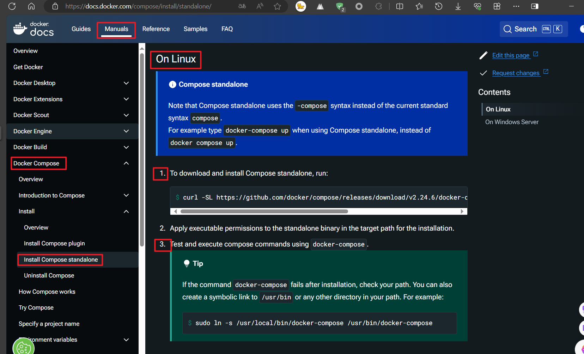The width and height of the screenshot is (584, 354).
Task: Jump to On Linux in Contents
Action: [498, 109]
